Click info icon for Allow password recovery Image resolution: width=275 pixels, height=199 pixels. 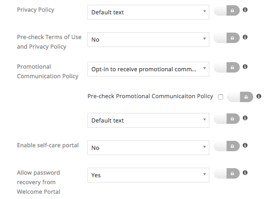(x=245, y=173)
